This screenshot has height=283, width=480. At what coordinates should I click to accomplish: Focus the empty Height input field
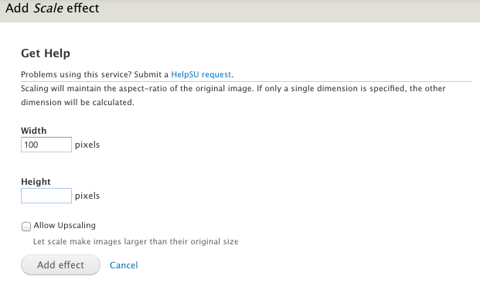pyautogui.click(x=46, y=196)
